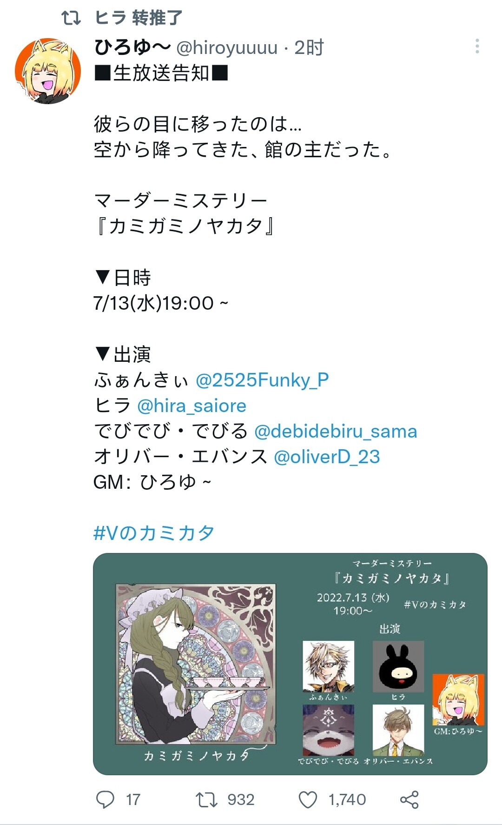
Task: Open the @oliverD_23 mention
Action: (327, 457)
